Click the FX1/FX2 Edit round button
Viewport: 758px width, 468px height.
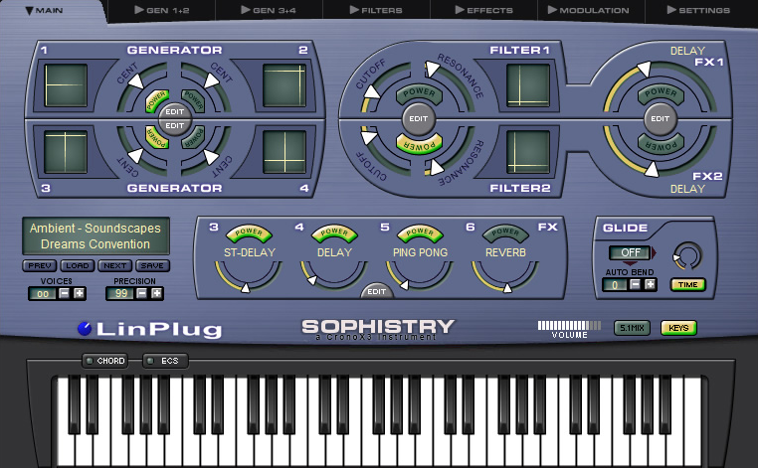[659, 118]
